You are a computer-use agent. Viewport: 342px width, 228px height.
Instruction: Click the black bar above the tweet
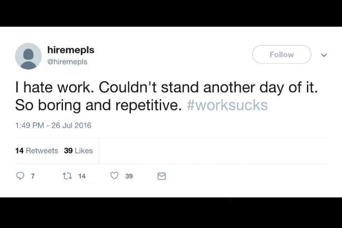171,13
